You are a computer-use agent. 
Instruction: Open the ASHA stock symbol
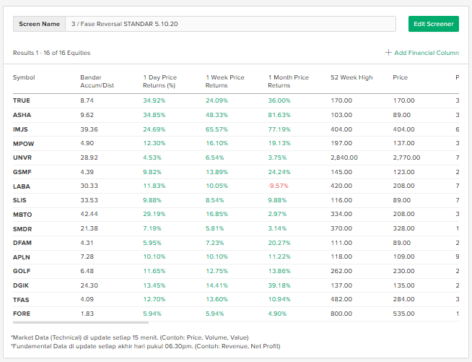point(22,115)
